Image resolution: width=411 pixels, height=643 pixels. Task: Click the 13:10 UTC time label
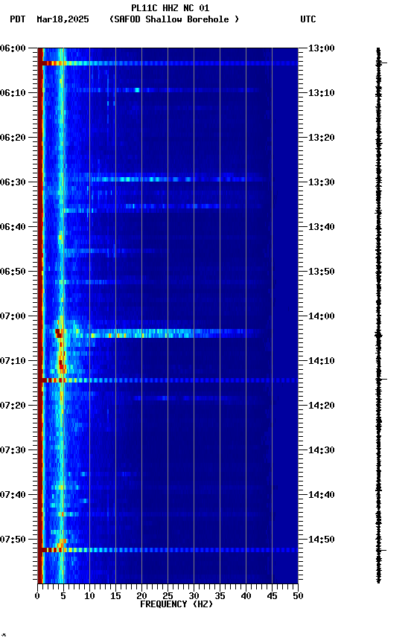tap(322, 93)
